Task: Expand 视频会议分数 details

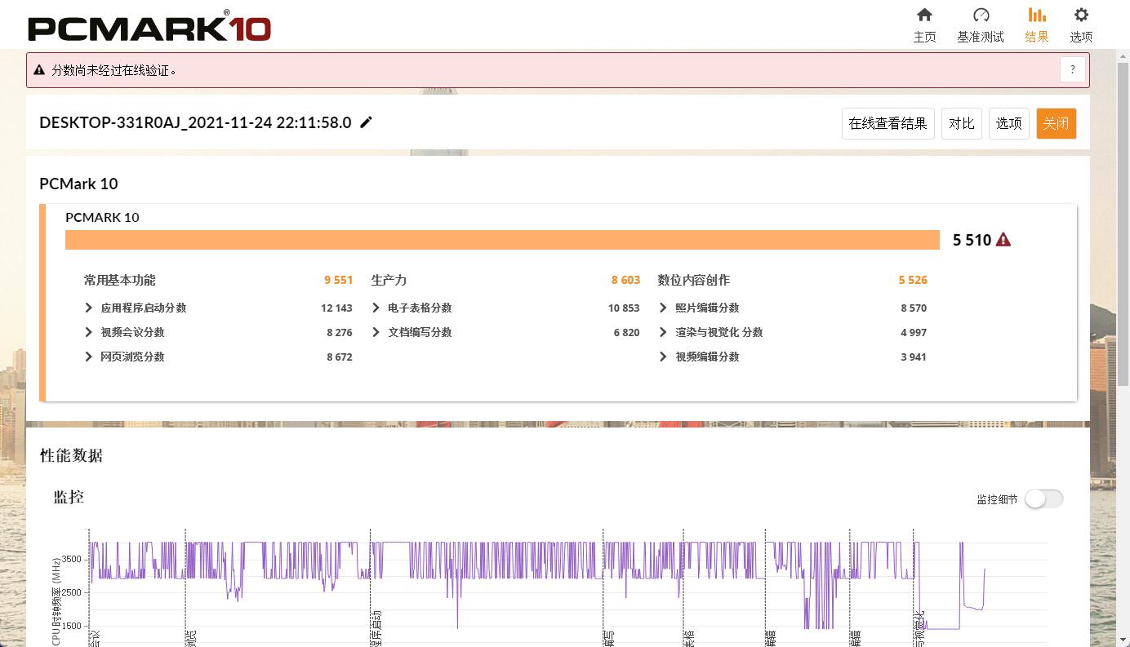Action: tap(89, 332)
